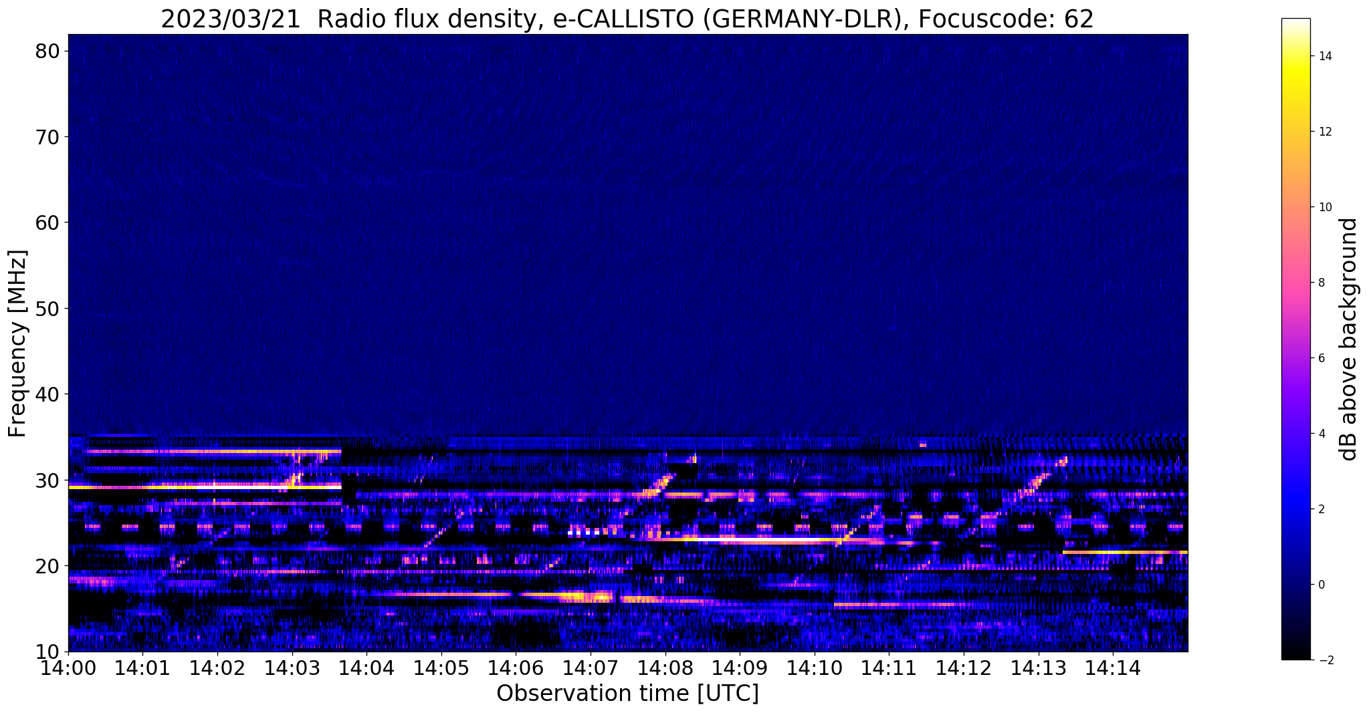Click the 10 MHz frequency tick label
The image size is (1369, 713).
(47, 652)
